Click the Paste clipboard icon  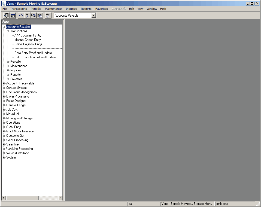click(x=40, y=16)
